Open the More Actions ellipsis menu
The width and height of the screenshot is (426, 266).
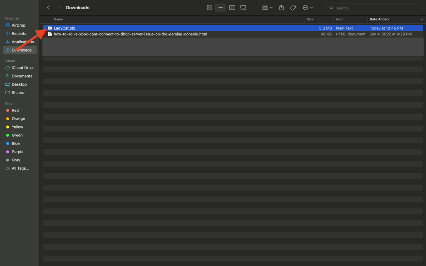point(307,7)
